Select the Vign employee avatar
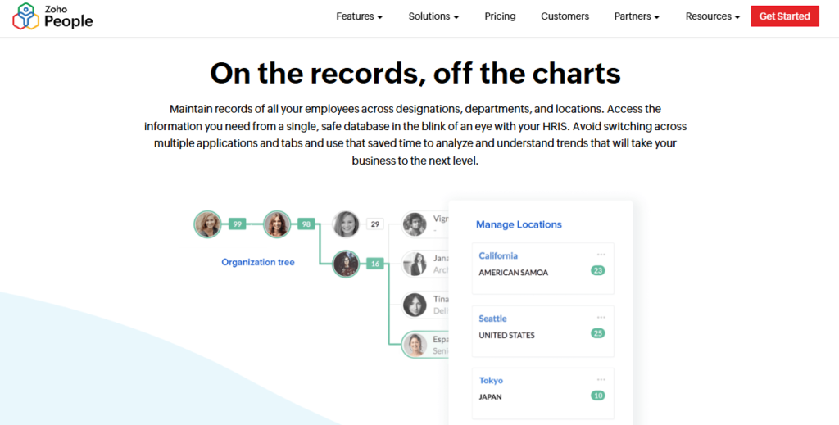 click(414, 224)
